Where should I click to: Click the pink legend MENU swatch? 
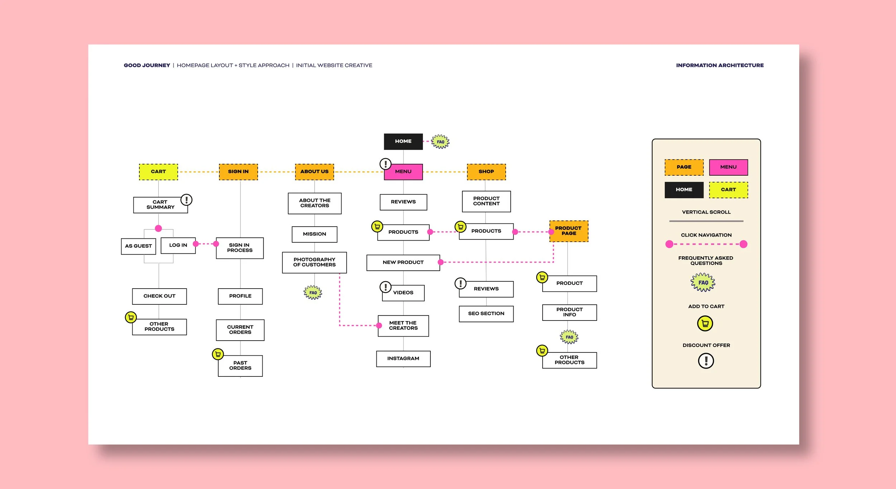(x=728, y=167)
